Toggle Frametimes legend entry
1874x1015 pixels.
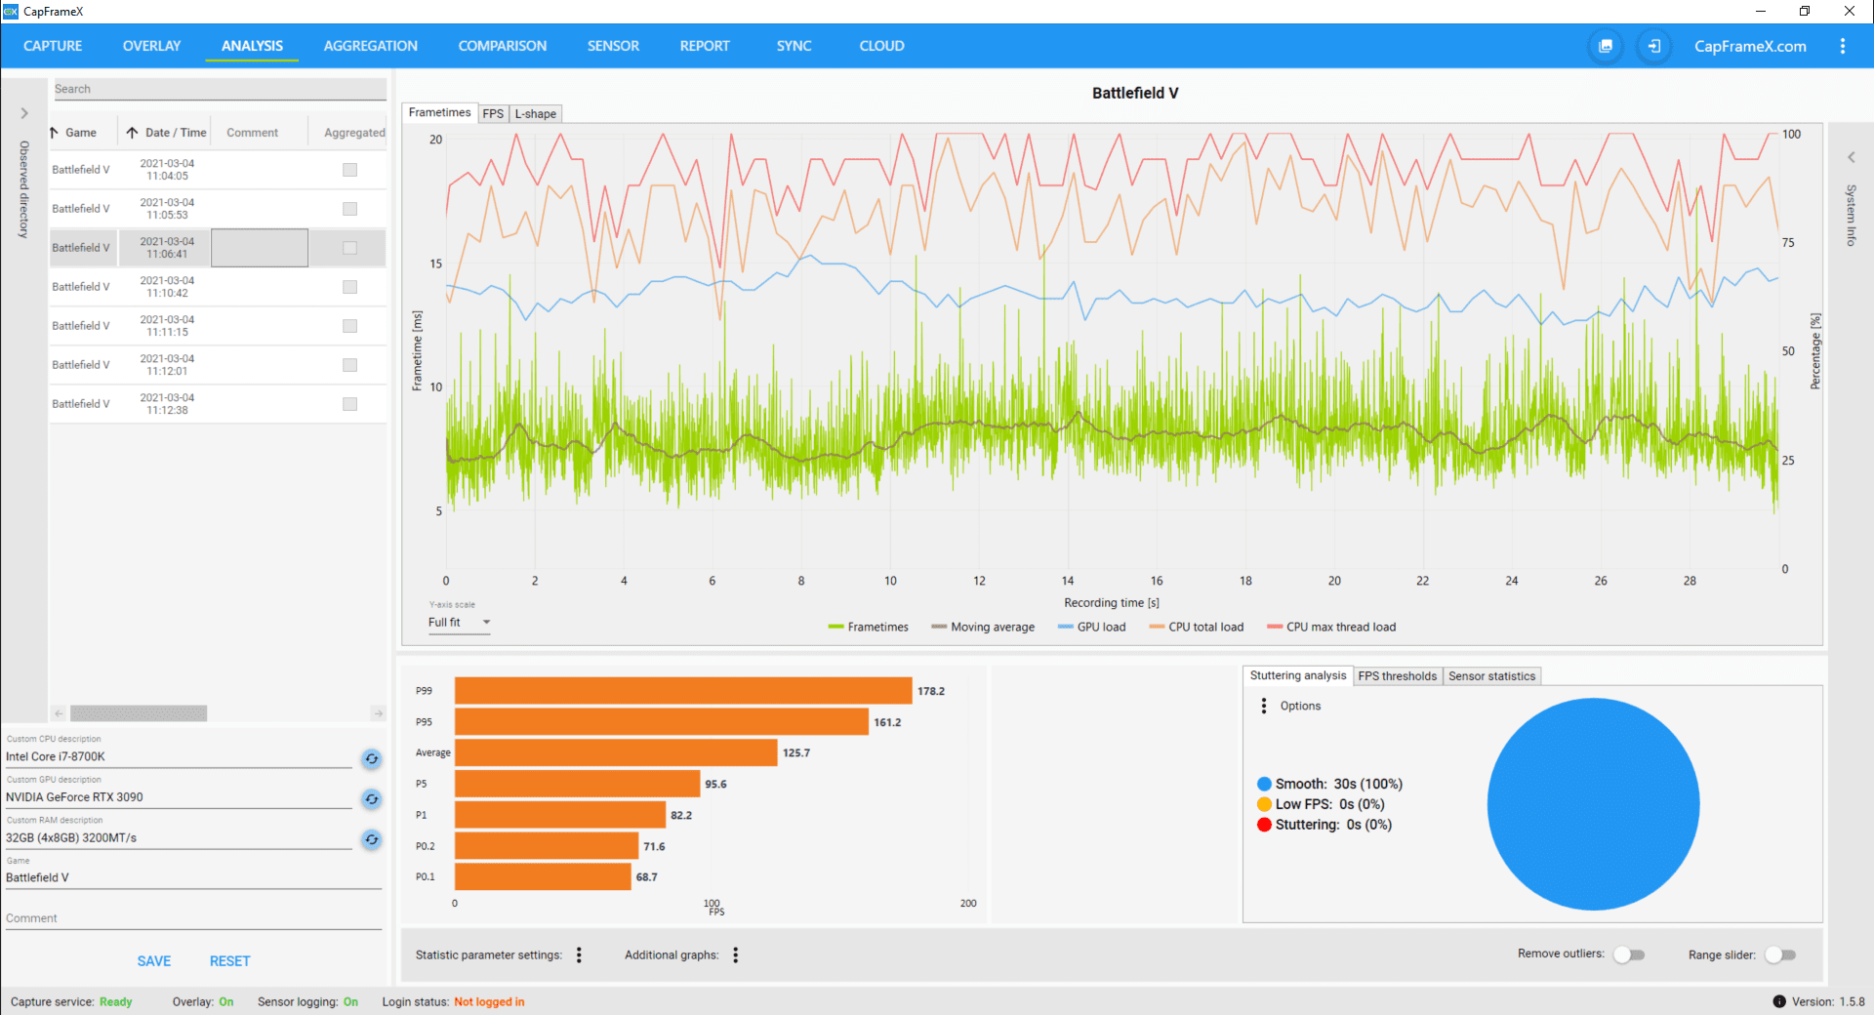click(x=868, y=627)
